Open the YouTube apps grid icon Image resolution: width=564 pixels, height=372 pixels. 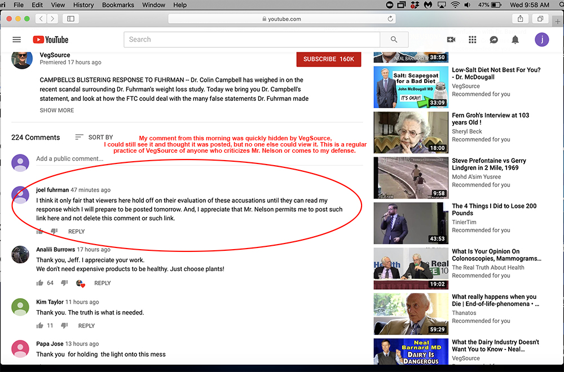click(473, 39)
